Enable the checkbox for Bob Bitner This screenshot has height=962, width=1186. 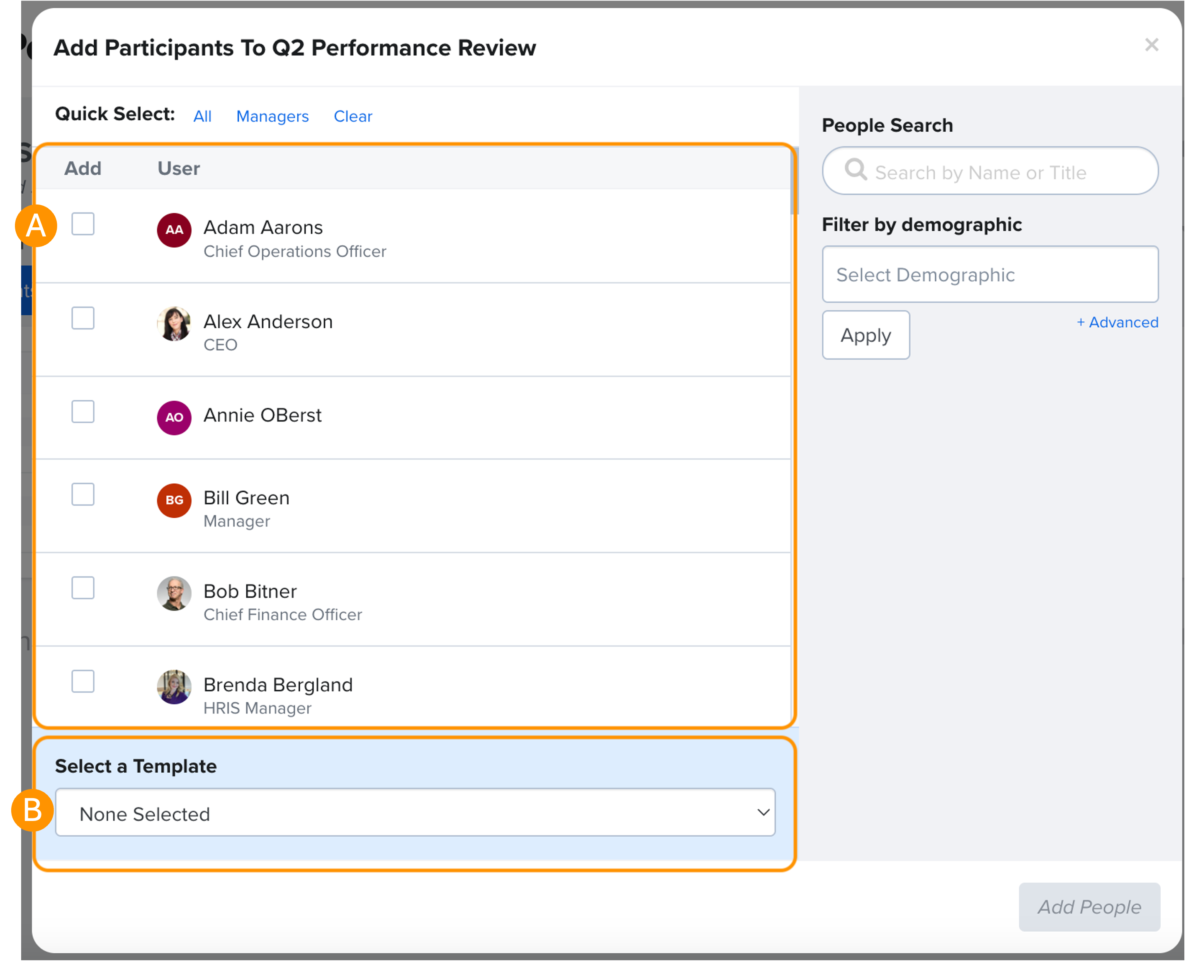[83, 588]
